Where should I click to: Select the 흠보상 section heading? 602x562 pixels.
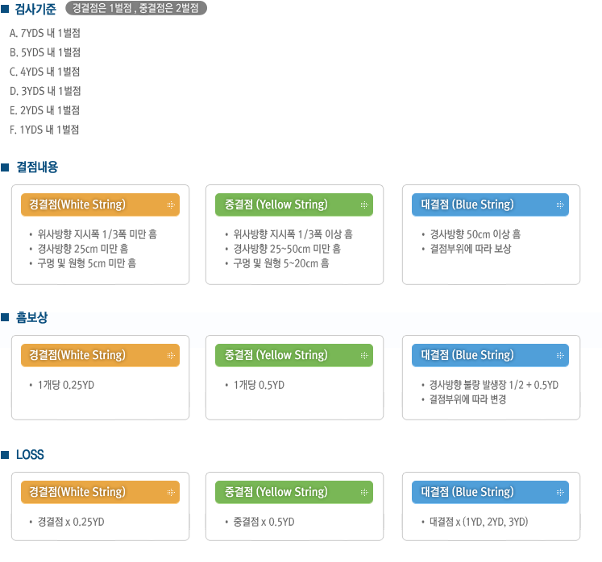pyautogui.click(x=31, y=317)
